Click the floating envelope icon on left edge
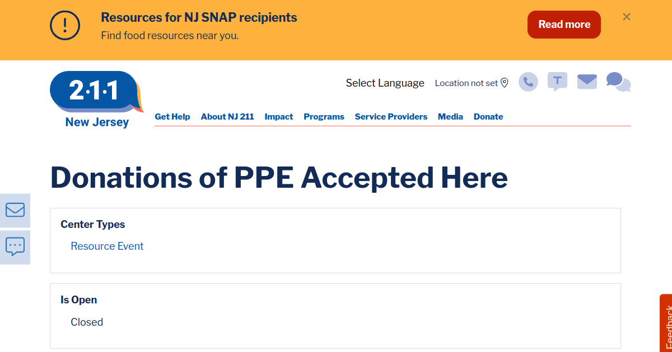Screen dimensions: 672x352 click(15, 210)
